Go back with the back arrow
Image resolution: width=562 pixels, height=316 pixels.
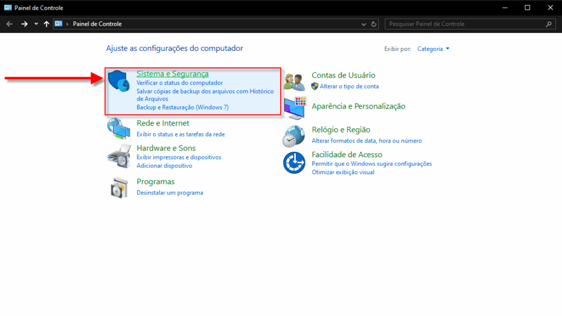point(10,24)
